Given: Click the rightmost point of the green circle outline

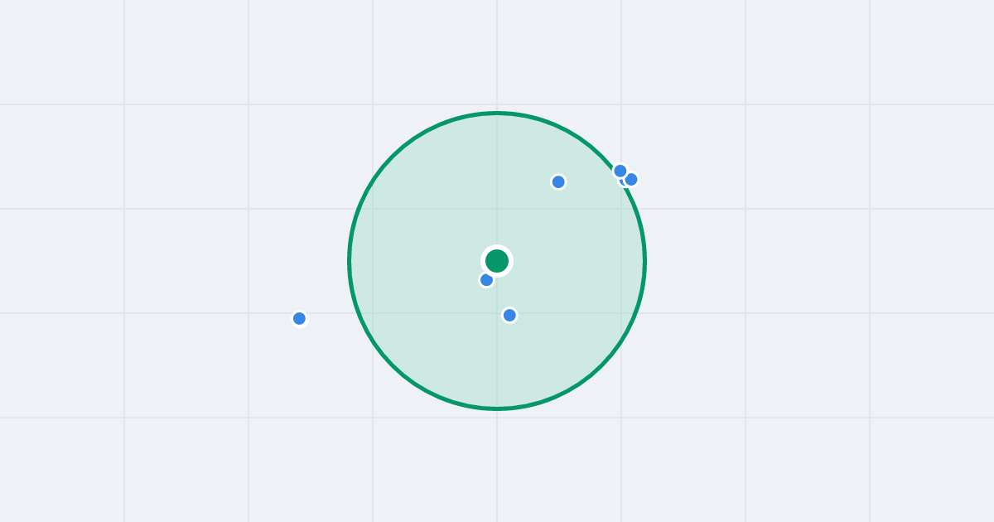Looking at the screenshot, I should [645, 261].
